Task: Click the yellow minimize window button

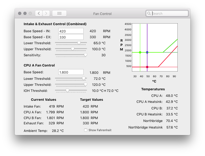Action: coord(25,13)
